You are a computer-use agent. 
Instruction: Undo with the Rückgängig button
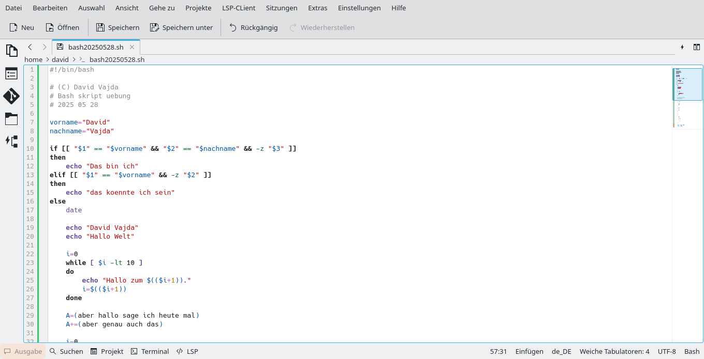coord(253,27)
